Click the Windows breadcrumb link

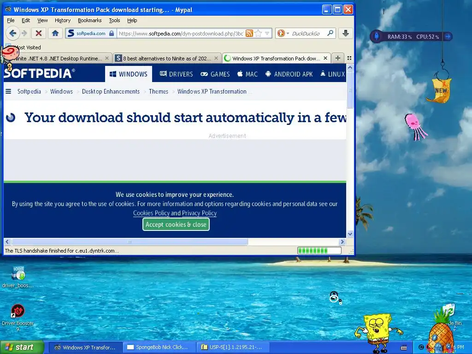click(x=61, y=92)
